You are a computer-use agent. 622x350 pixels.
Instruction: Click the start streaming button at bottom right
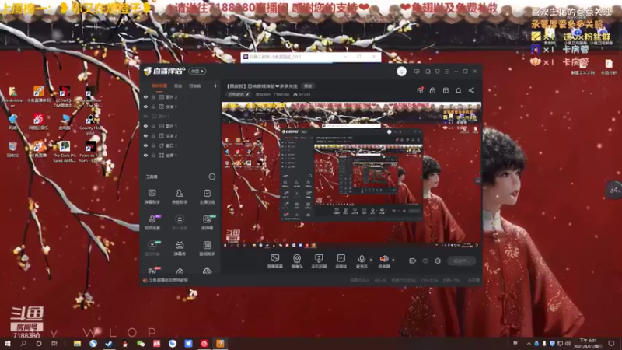pos(461,261)
